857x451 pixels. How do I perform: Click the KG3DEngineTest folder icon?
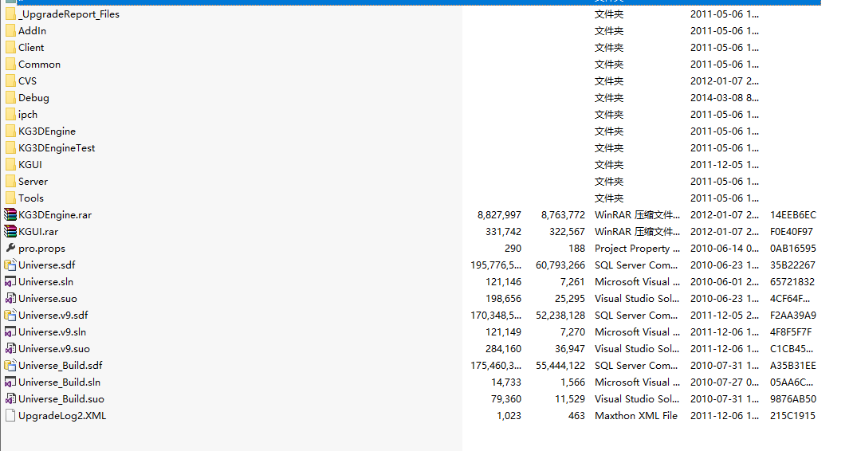[10, 148]
